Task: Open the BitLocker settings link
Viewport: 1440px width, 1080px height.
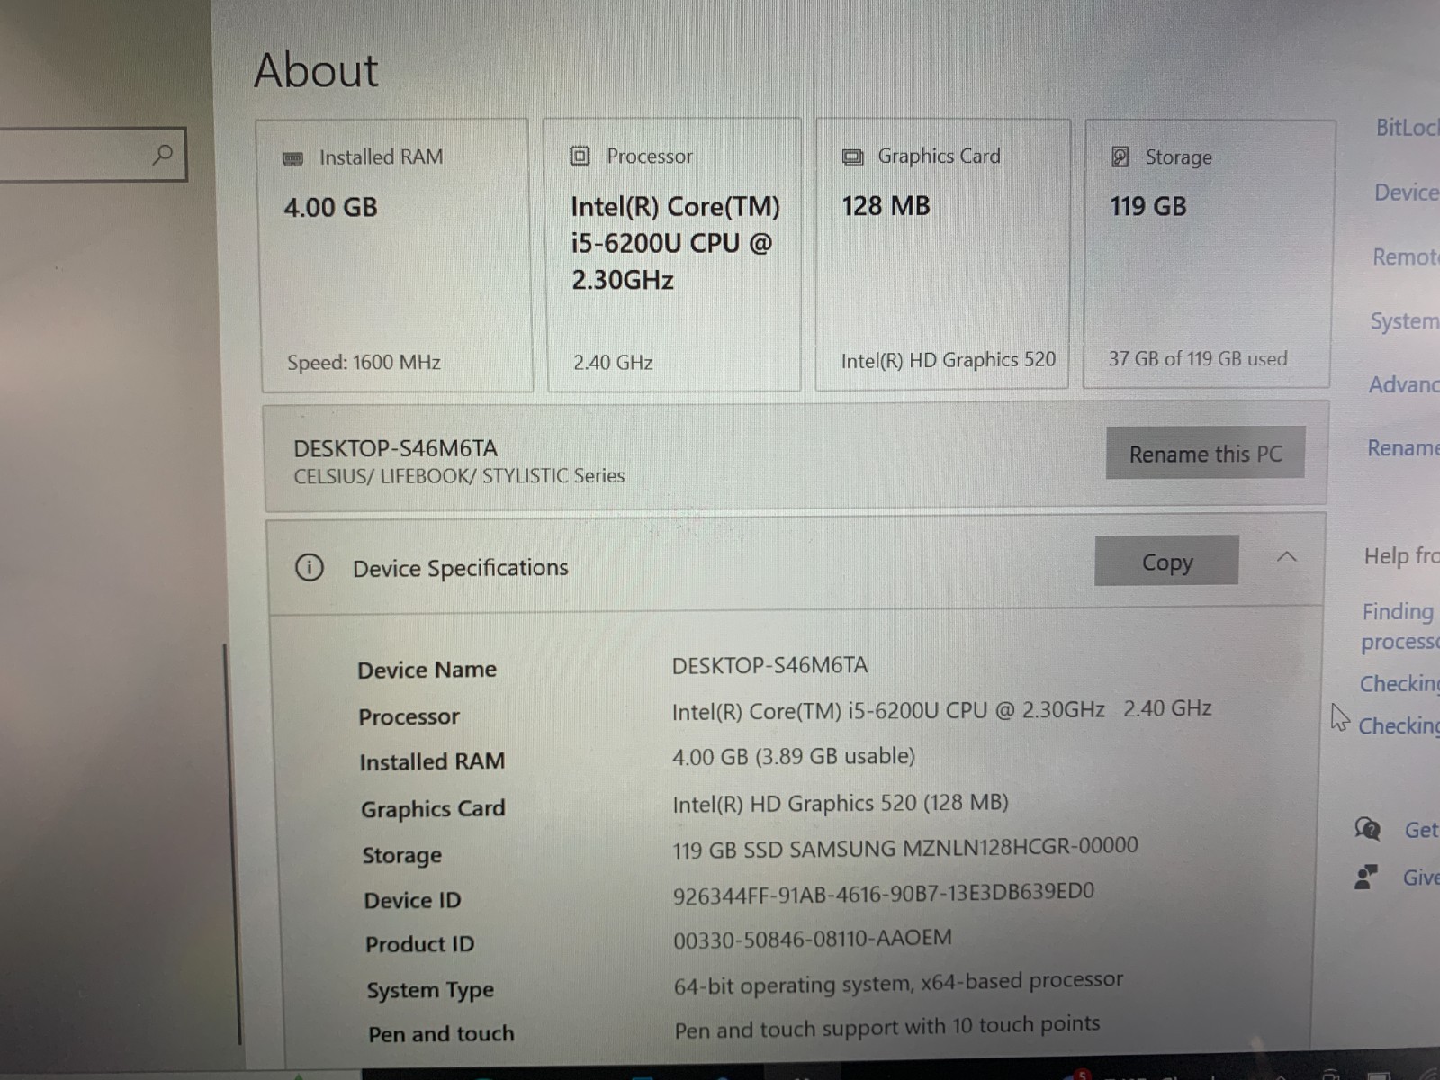Action: click(x=1408, y=128)
